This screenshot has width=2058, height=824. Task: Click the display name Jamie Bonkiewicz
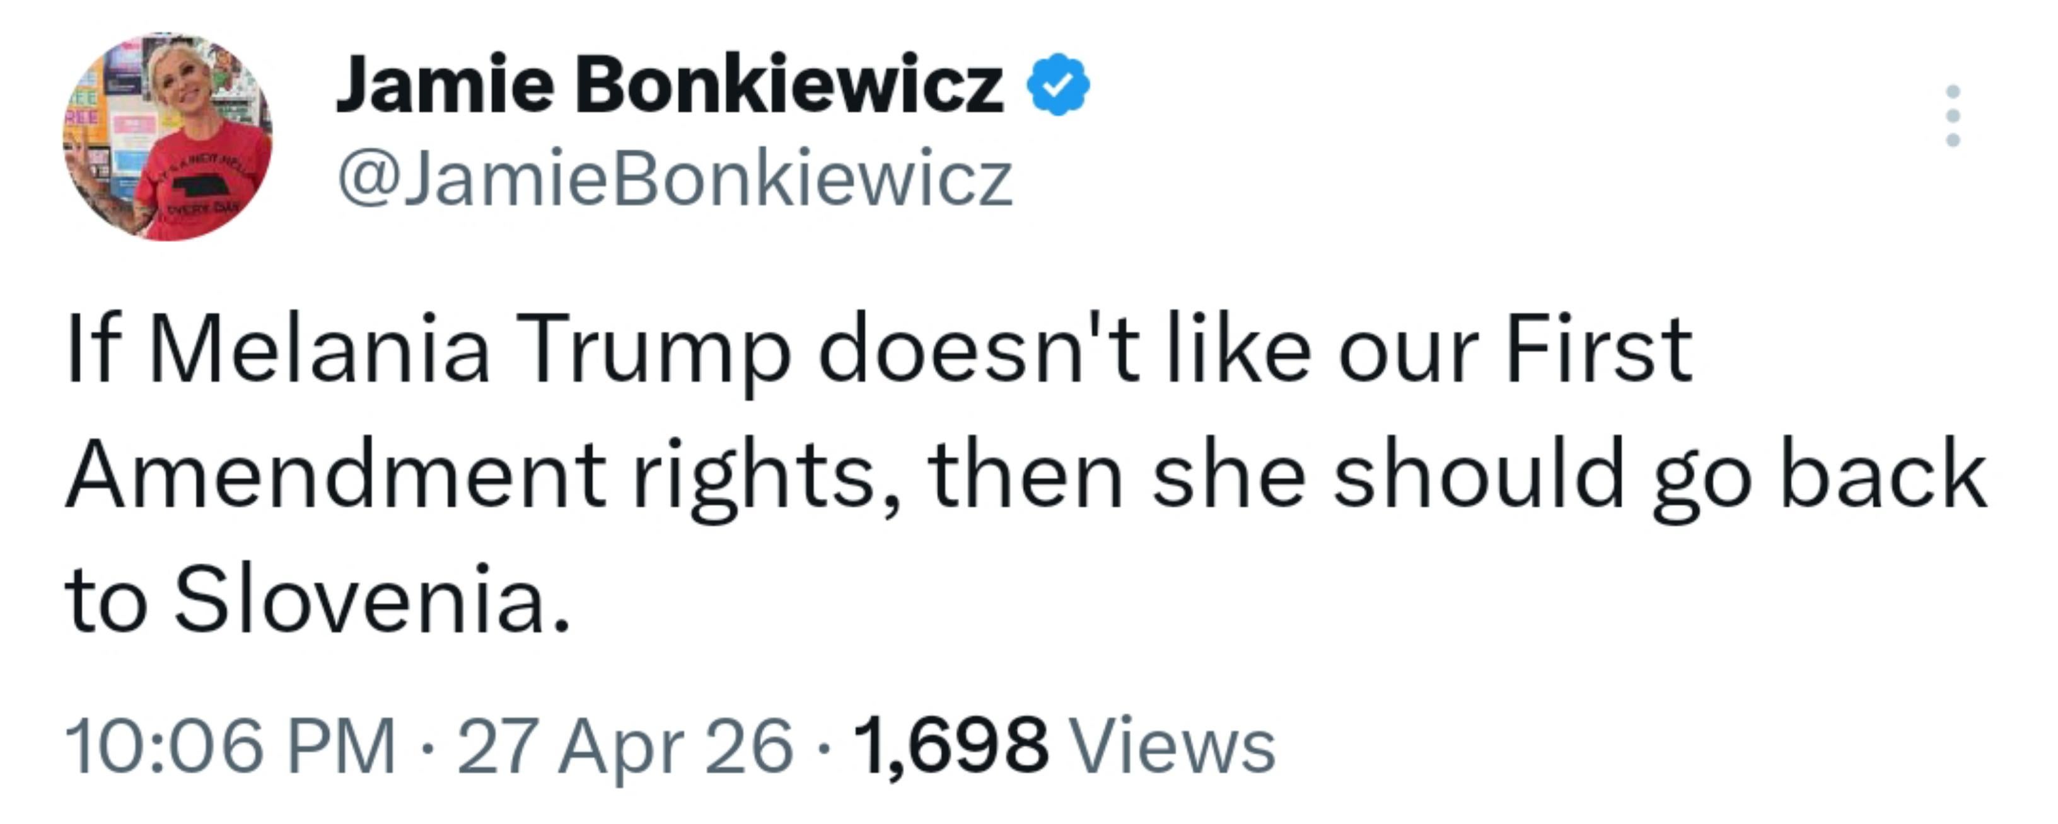tap(670, 84)
